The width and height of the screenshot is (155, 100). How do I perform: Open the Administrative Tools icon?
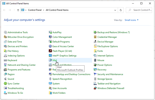[x=5, y=32]
